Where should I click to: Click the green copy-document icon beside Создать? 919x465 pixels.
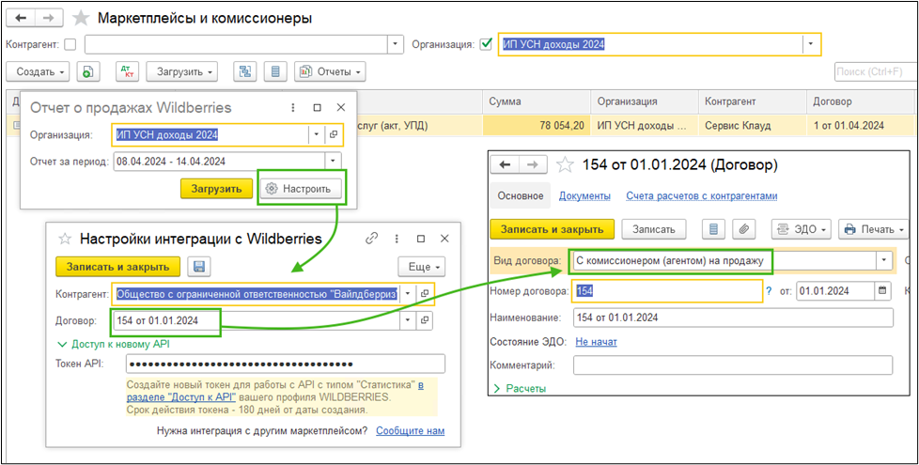tap(86, 72)
